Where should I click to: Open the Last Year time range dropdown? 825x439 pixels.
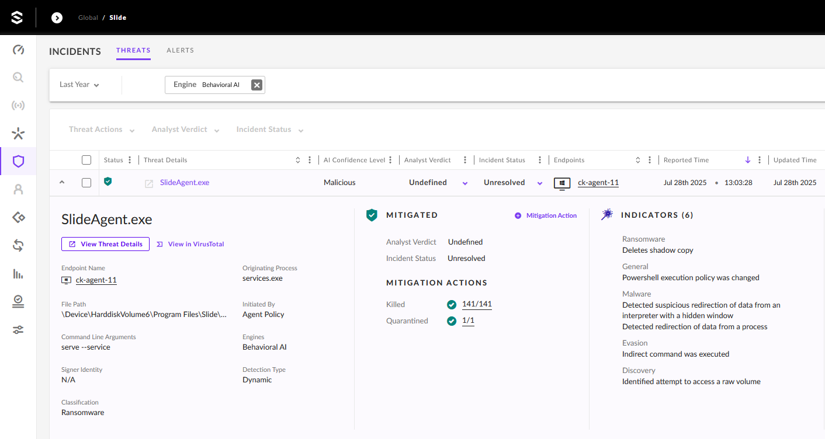[79, 85]
